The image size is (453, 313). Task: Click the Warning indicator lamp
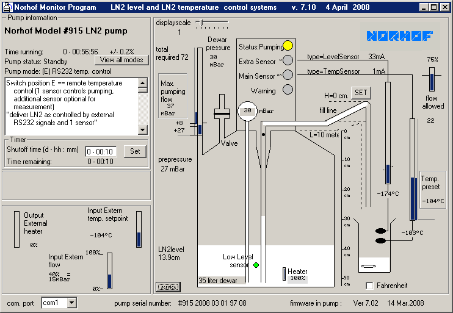pyautogui.click(x=288, y=90)
